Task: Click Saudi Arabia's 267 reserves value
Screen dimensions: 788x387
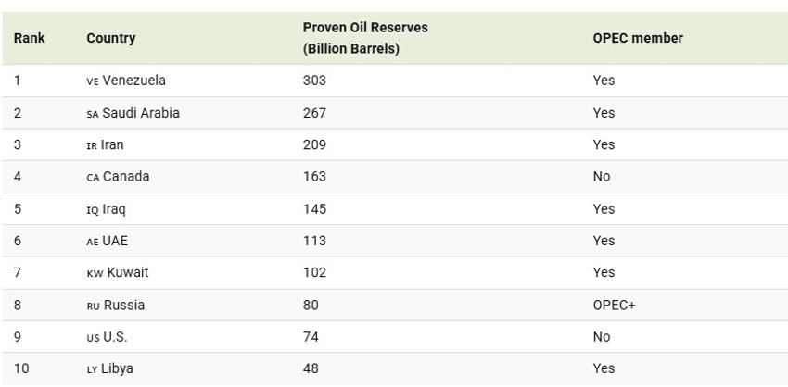Action: 314,113
